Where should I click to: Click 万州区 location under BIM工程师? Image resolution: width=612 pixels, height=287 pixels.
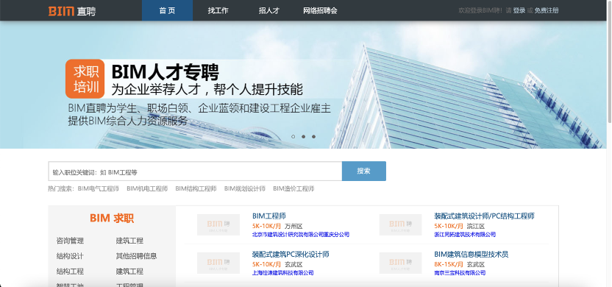293,226
